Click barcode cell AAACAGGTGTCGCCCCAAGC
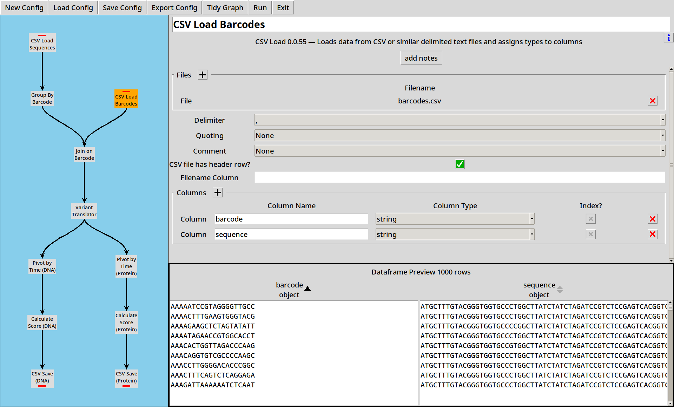674x407 pixels. (x=213, y=355)
